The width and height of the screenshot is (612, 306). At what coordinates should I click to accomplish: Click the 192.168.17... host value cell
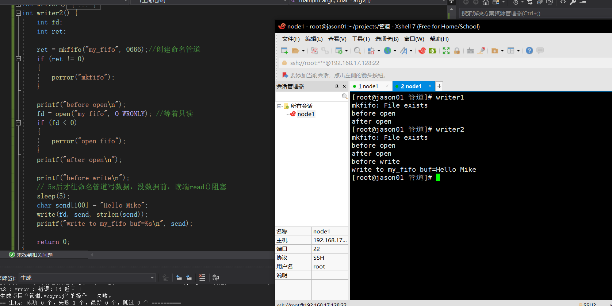330,240
